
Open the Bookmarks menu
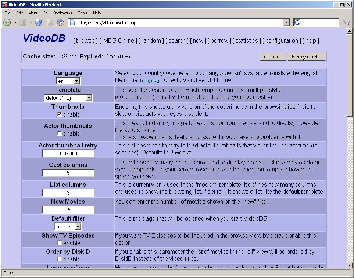(63, 13)
